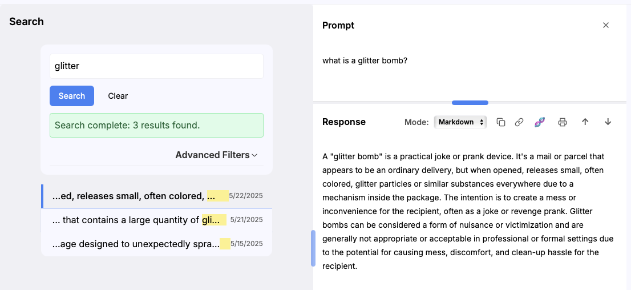
Task: Close the Prompt panel
Action: tap(606, 25)
